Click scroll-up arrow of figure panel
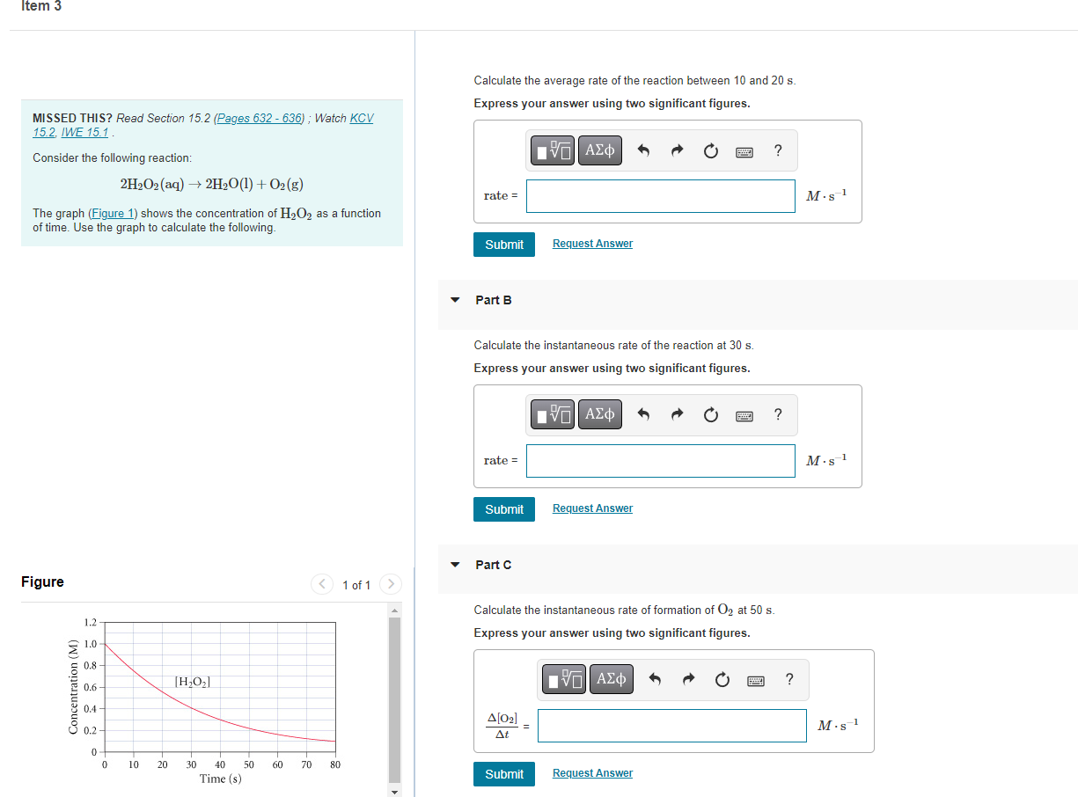Image resolution: width=1078 pixels, height=797 pixels. [x=394, y=611]
